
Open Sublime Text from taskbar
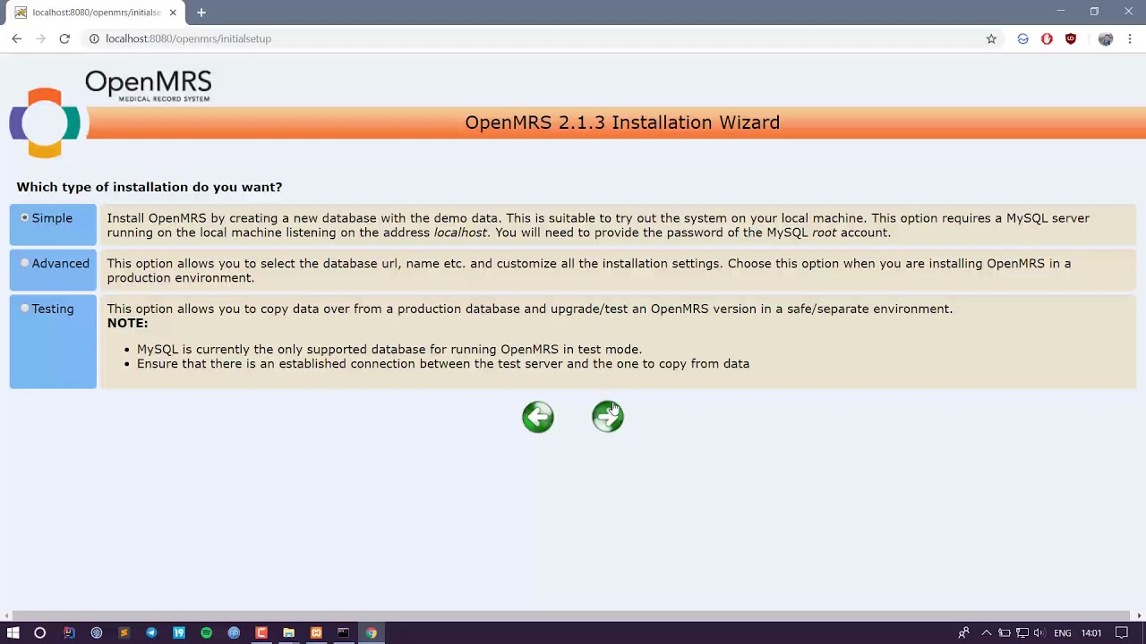tap(124, 633)
